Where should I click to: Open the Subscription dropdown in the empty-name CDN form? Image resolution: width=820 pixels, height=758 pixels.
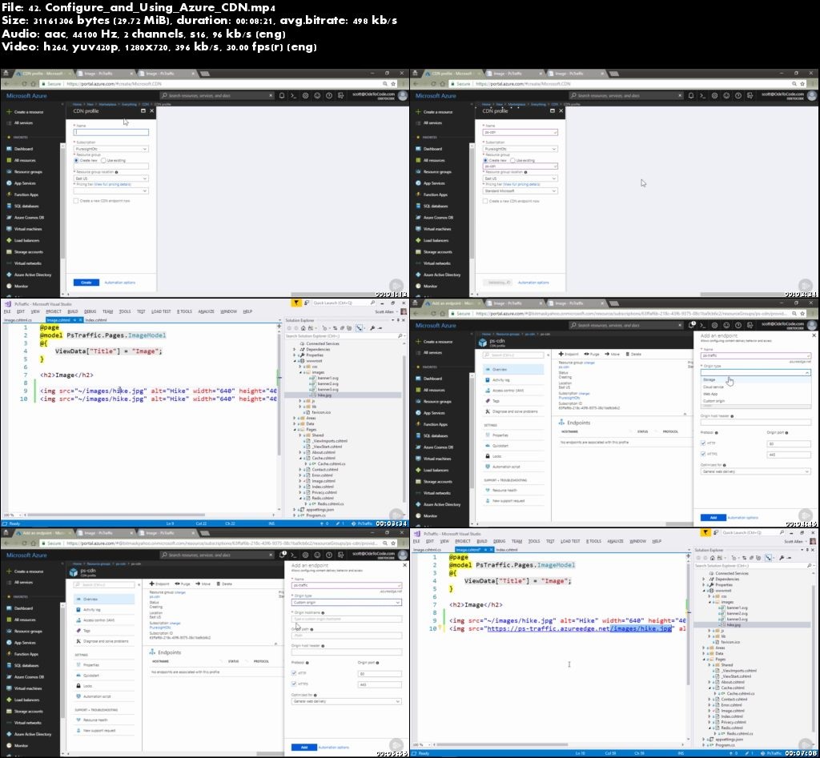111,149
